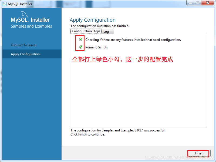Click the 'Samples and Examples 8.0.17 was successful' message

point(118,130)
